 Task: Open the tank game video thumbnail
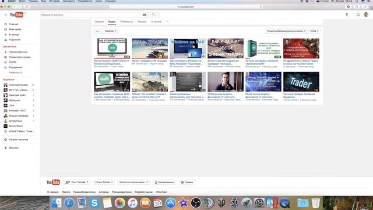click(x=150, y=82)
